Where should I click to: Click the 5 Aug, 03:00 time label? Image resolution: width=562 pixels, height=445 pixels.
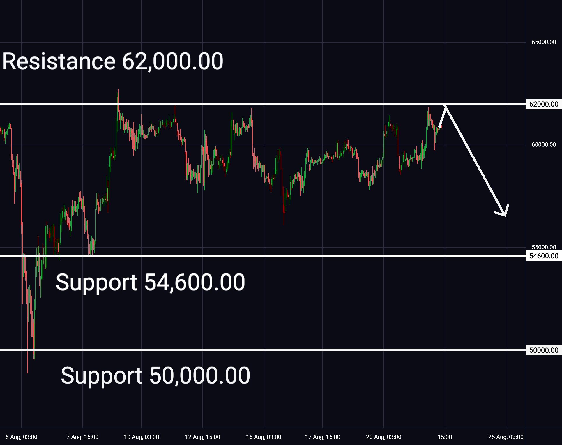tap(22, 437)
